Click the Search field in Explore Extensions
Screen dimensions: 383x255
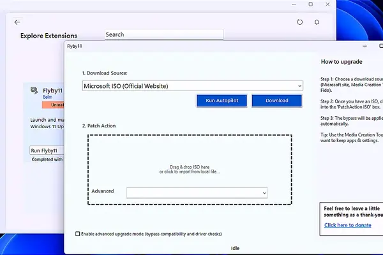click(x=164, y=34)
